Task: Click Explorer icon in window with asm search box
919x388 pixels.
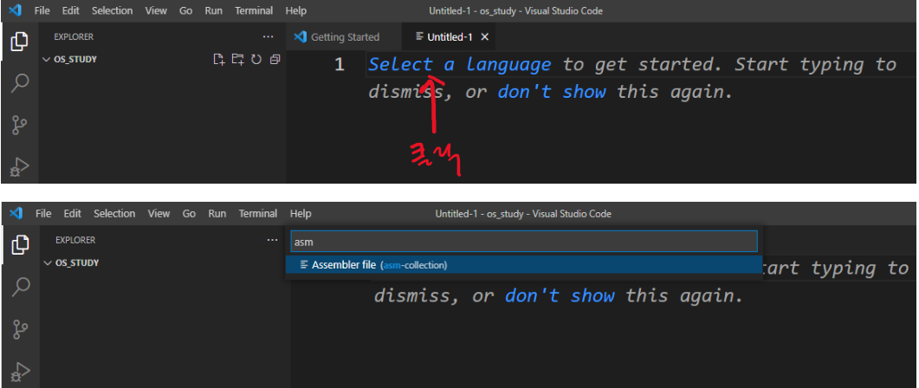Action: (20, 244)
